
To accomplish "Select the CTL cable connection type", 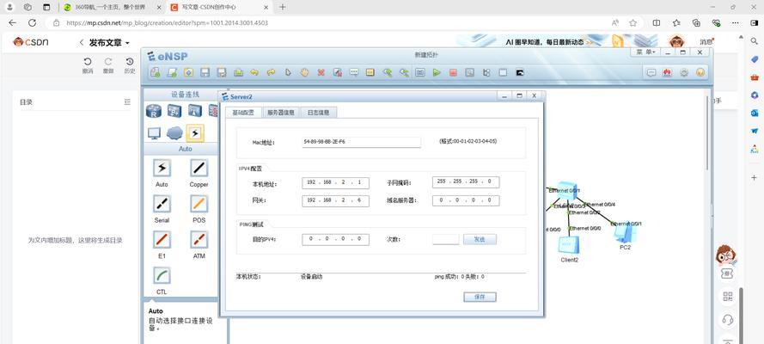I will click(x=162, y=275).
